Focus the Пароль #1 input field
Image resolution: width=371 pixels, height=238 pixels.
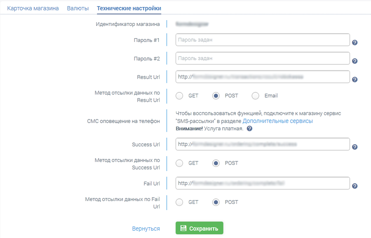(x=263, y=40)
